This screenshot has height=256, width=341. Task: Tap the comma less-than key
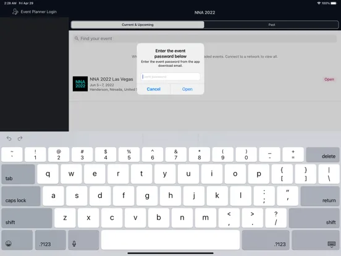pyautogui.click(x=229, y=218)
